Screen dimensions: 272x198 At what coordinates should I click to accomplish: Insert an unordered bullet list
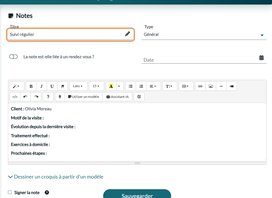(131, 86)
